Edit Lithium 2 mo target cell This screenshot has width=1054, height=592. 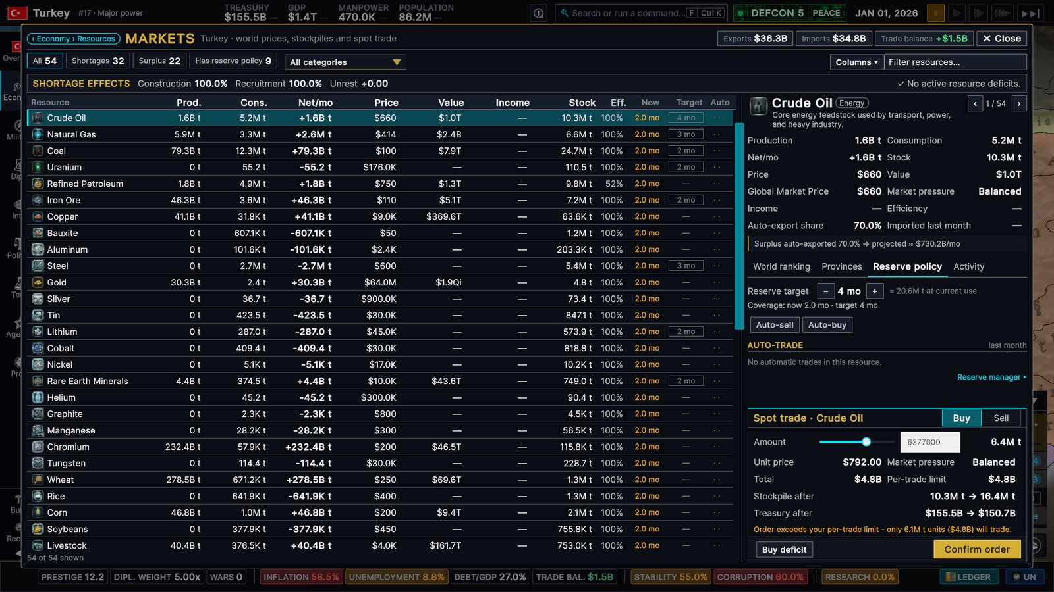(x=686, y=332)
